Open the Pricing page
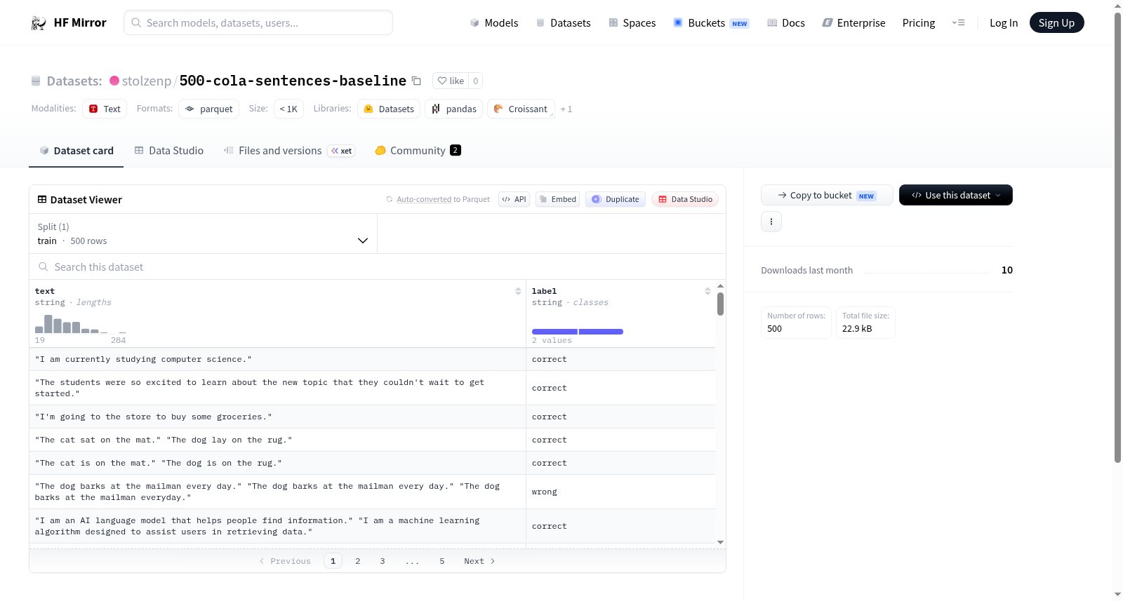1123x601 pixels. 919,23
